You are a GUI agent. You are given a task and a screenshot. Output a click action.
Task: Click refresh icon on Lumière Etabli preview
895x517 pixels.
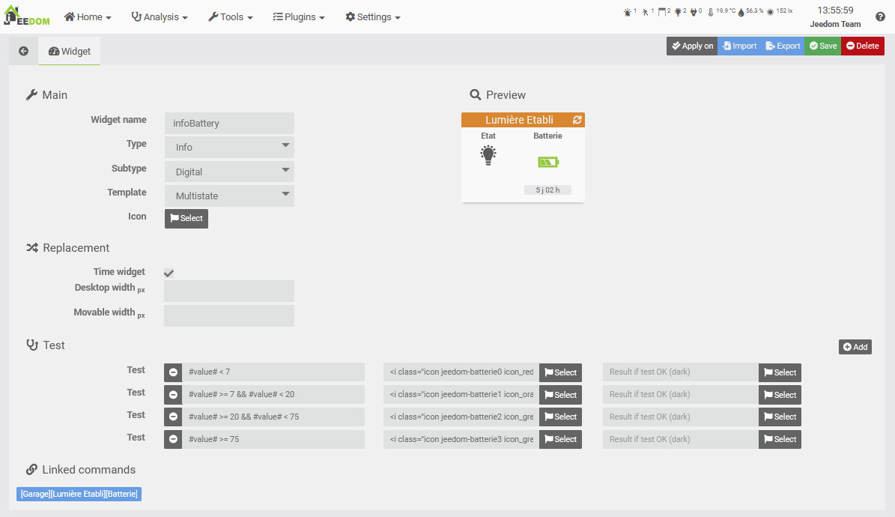click(x=577, y=120)
